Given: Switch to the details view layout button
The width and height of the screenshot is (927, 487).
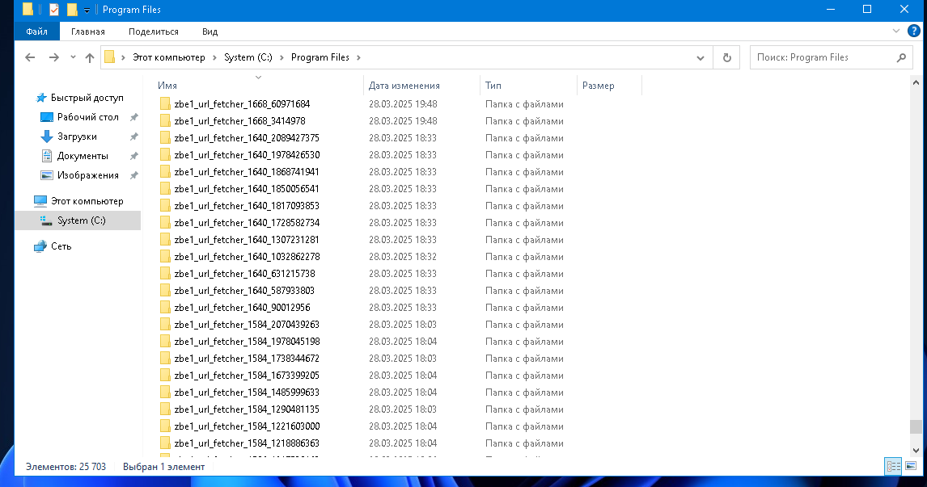Looking at the screenshot, I should pos(894,466).
